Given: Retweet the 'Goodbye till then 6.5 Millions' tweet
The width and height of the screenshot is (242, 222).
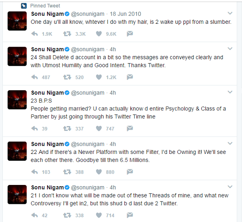Looking at the screenshot, I should [x=67, y=172].
